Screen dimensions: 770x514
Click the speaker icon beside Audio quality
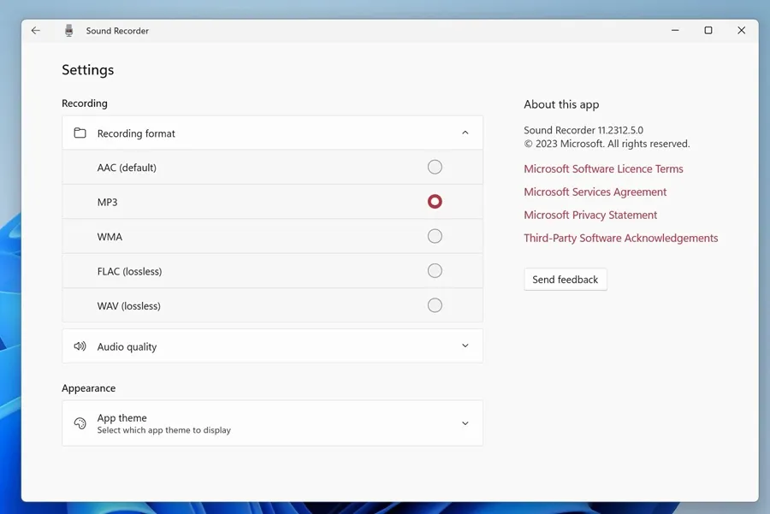point(80,346)
